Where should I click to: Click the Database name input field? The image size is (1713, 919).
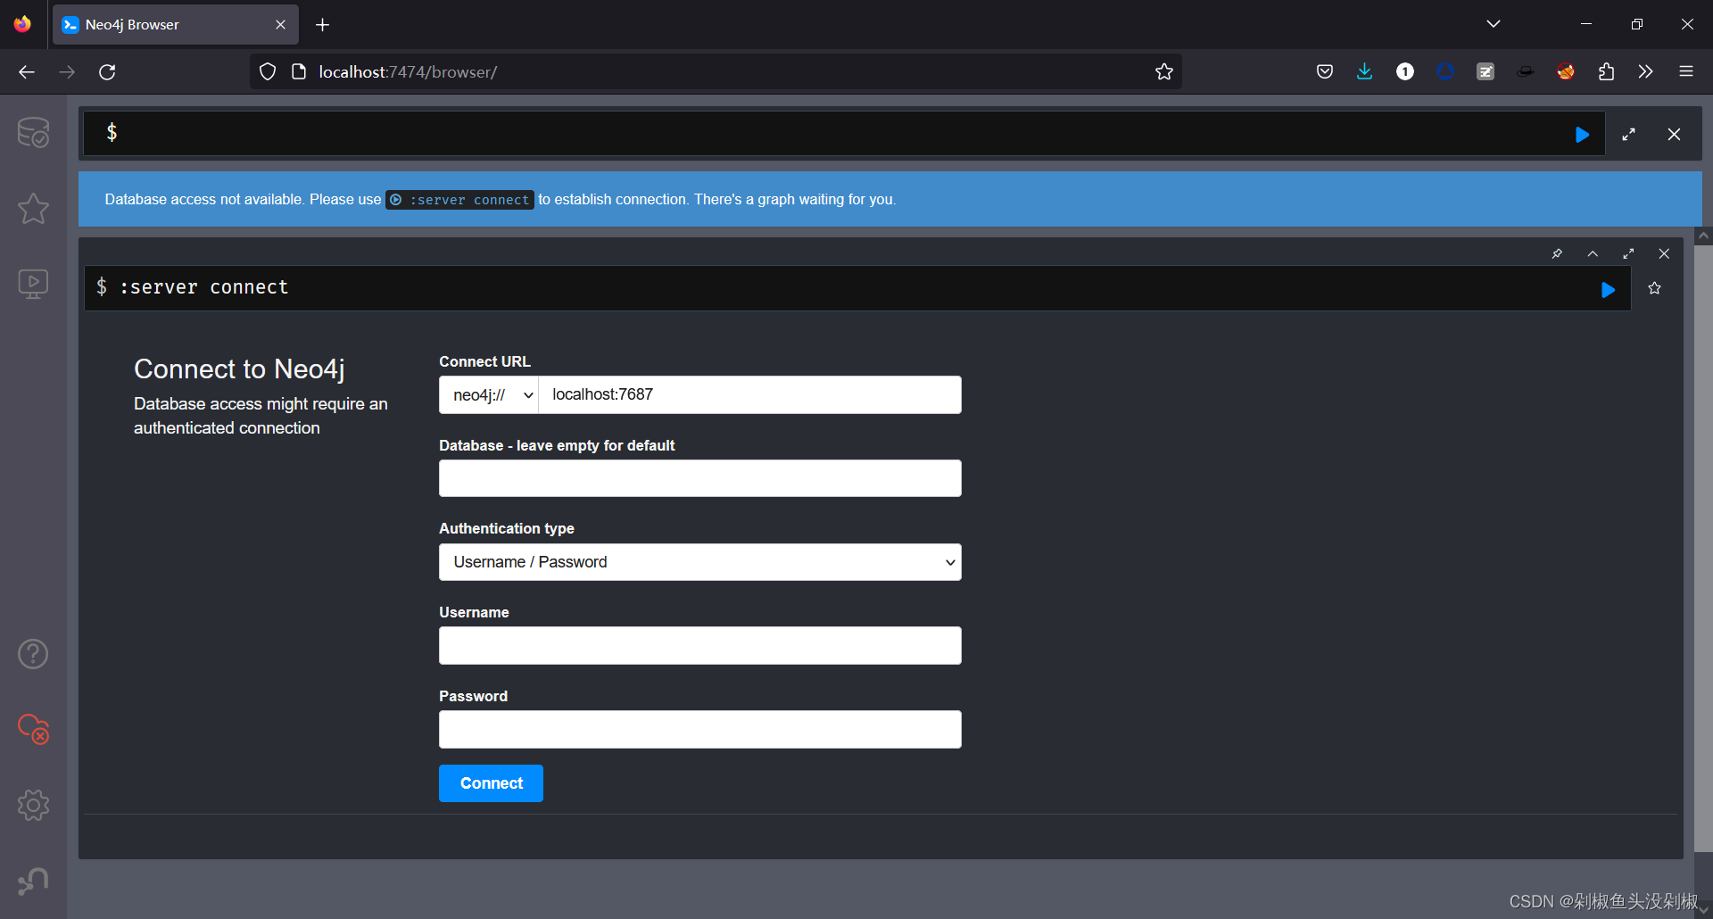(x=700, y=478)
